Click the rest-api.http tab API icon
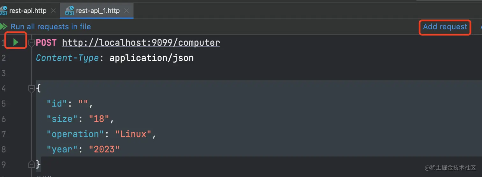 pos(3,11)
